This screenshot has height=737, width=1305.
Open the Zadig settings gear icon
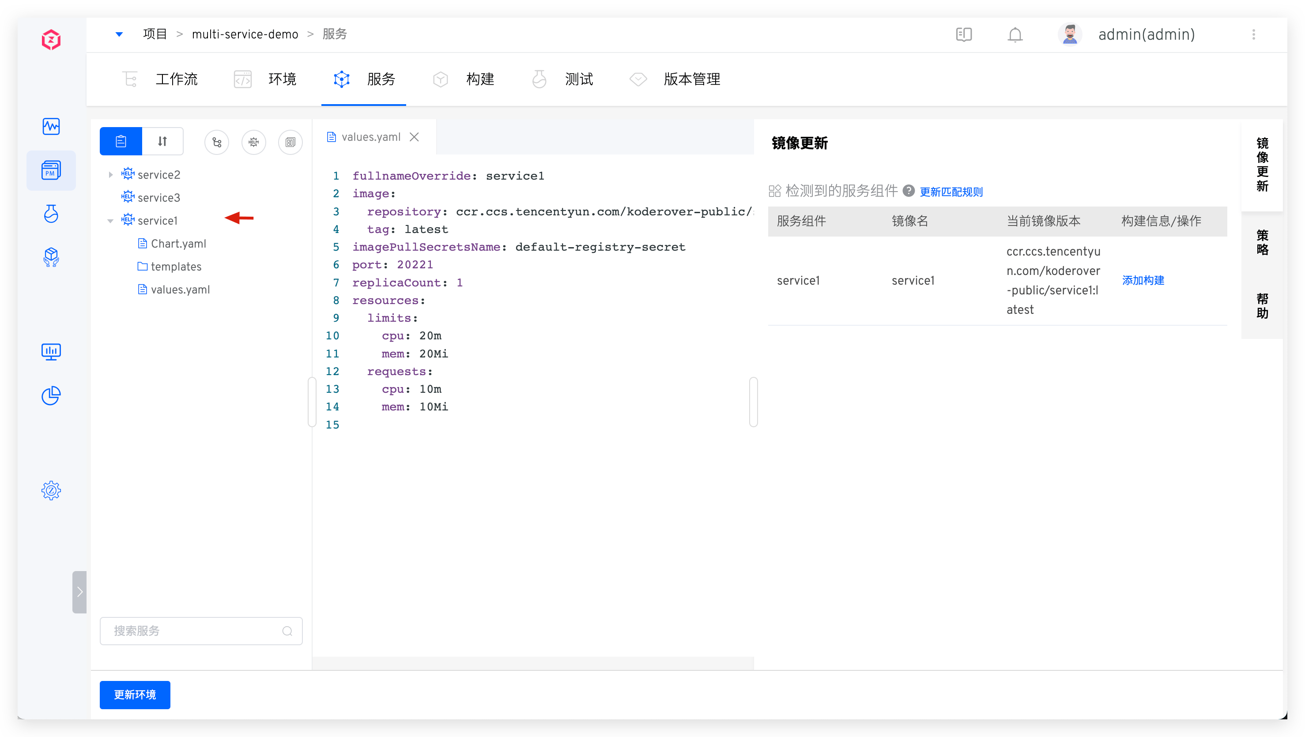51,490
